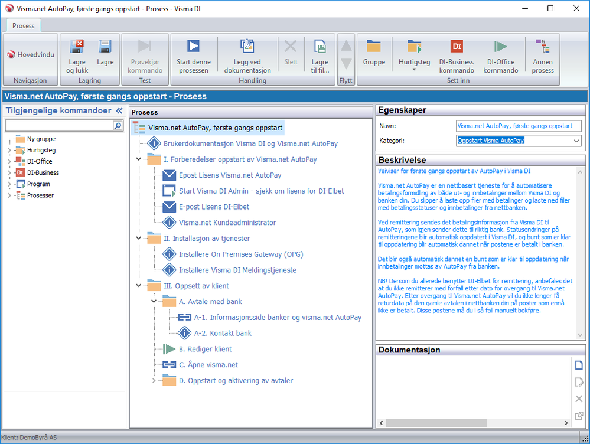Viewport: 590px width, 444px height.
Task: Click Beskrivelse scrollbar up arrow
Action: click(x=580, y=171)
